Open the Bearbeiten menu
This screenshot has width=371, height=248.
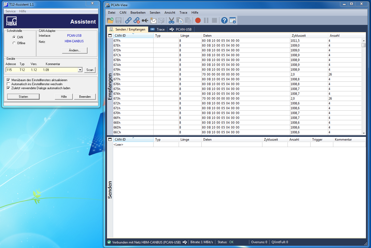click(x=138, y=13)
